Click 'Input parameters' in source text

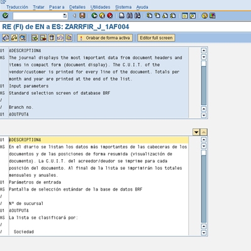click(x=29, y=86)
